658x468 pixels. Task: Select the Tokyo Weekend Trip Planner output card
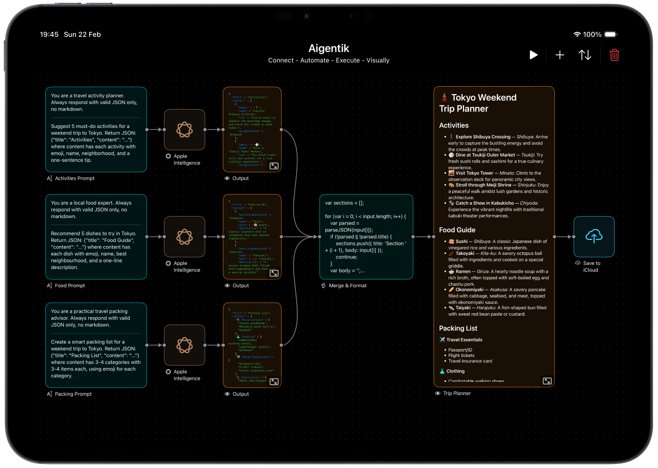[x=494, y=234]
